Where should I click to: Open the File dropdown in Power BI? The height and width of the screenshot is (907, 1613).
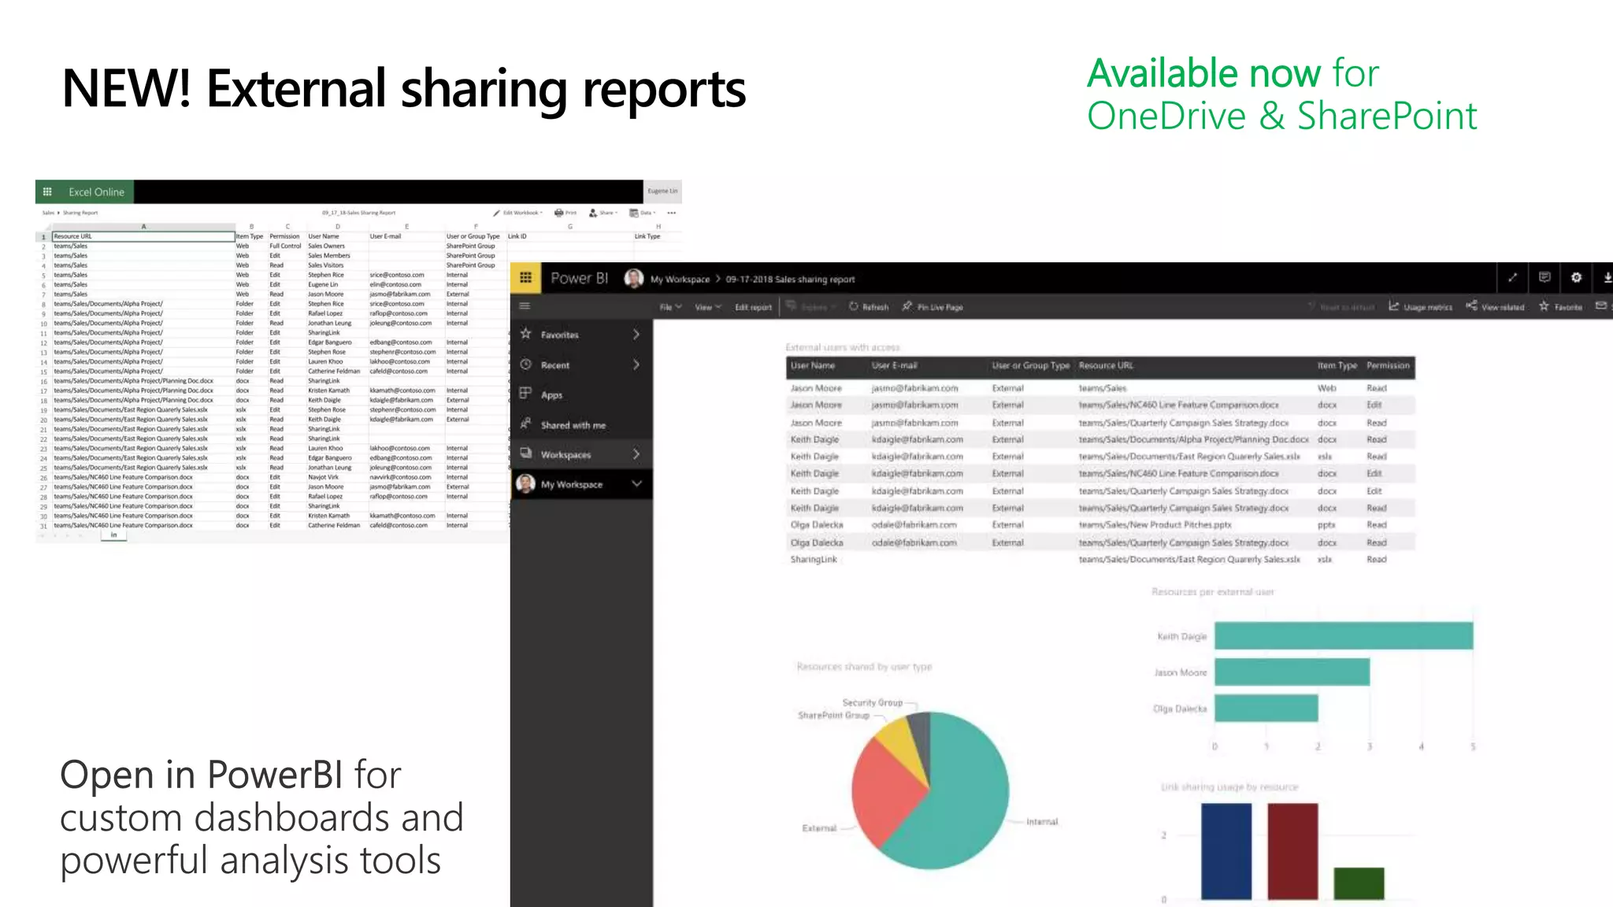point(670,307)
